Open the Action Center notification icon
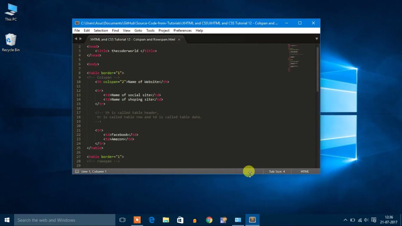This screenshot has height=226, width=402. pos(374,220)
